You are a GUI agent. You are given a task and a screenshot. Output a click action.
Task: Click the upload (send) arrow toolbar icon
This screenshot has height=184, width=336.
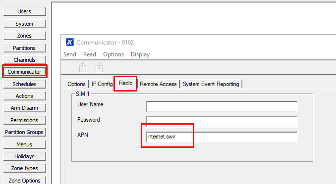pos(83,67)
